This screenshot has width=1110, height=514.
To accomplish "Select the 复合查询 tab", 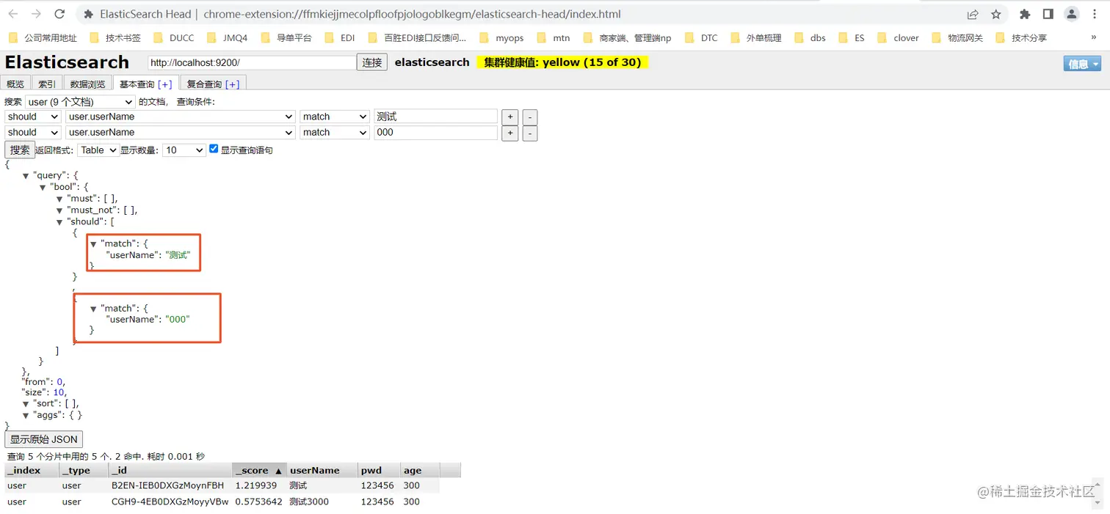I will [x=213, y=84].
